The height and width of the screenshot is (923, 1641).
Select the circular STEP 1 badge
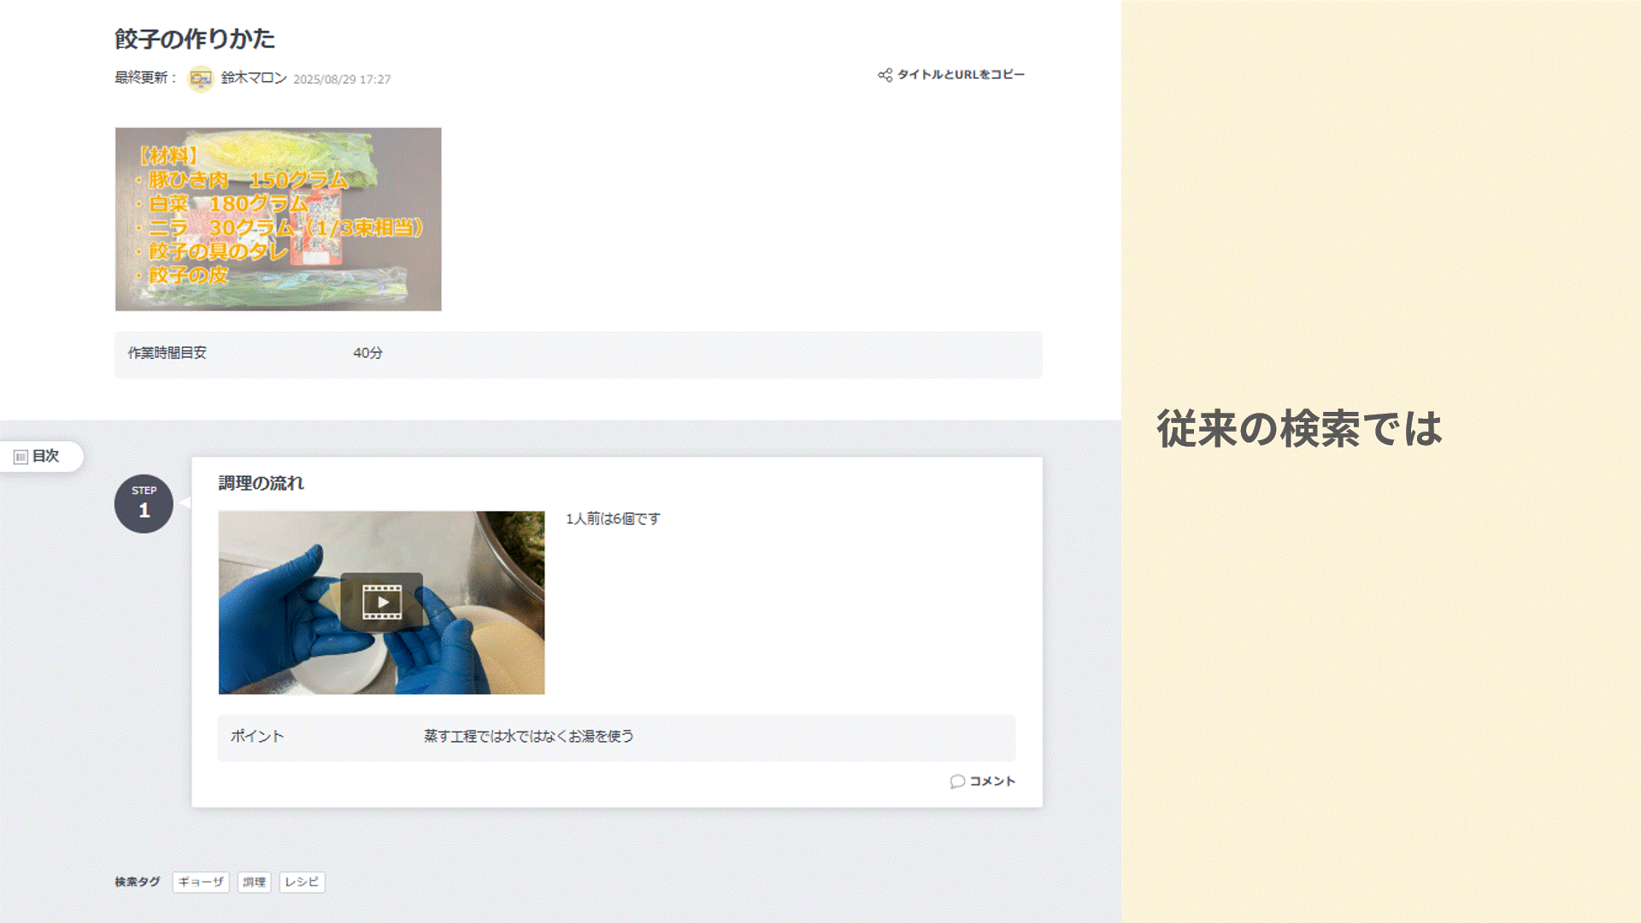(x=143, y=503)
